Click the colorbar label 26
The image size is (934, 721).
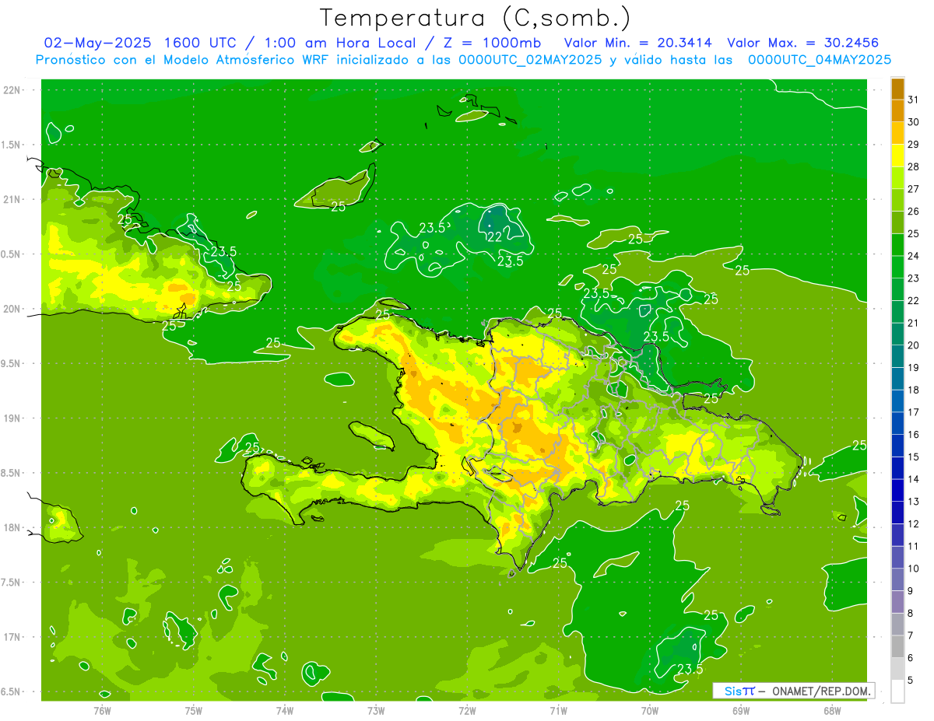pyautogui.click(x=914, y=212)
